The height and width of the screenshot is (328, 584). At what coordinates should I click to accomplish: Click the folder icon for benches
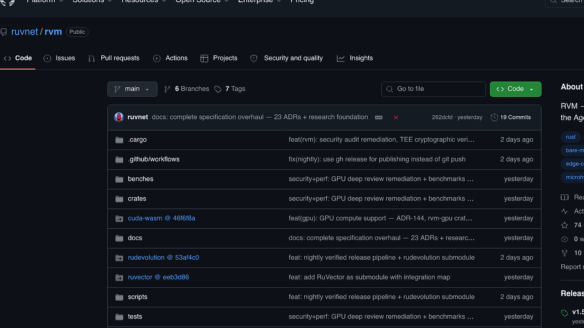tap(120, 179)
